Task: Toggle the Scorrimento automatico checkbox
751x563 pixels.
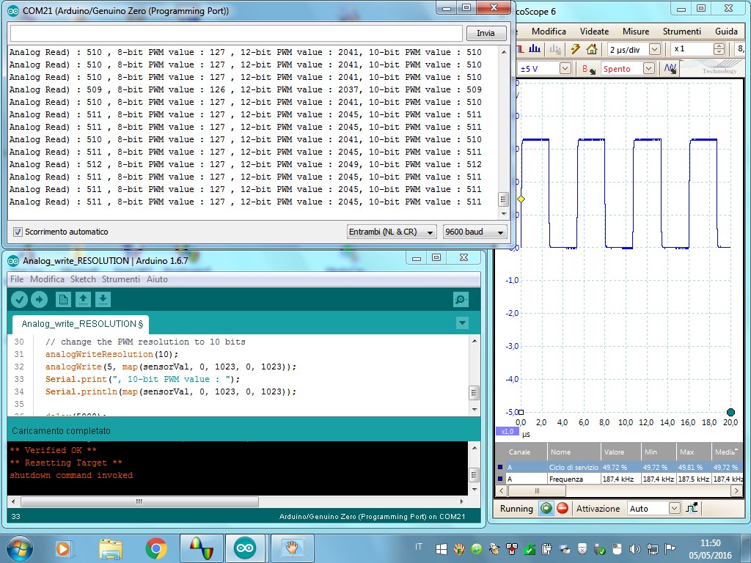Action: [17, 232]
